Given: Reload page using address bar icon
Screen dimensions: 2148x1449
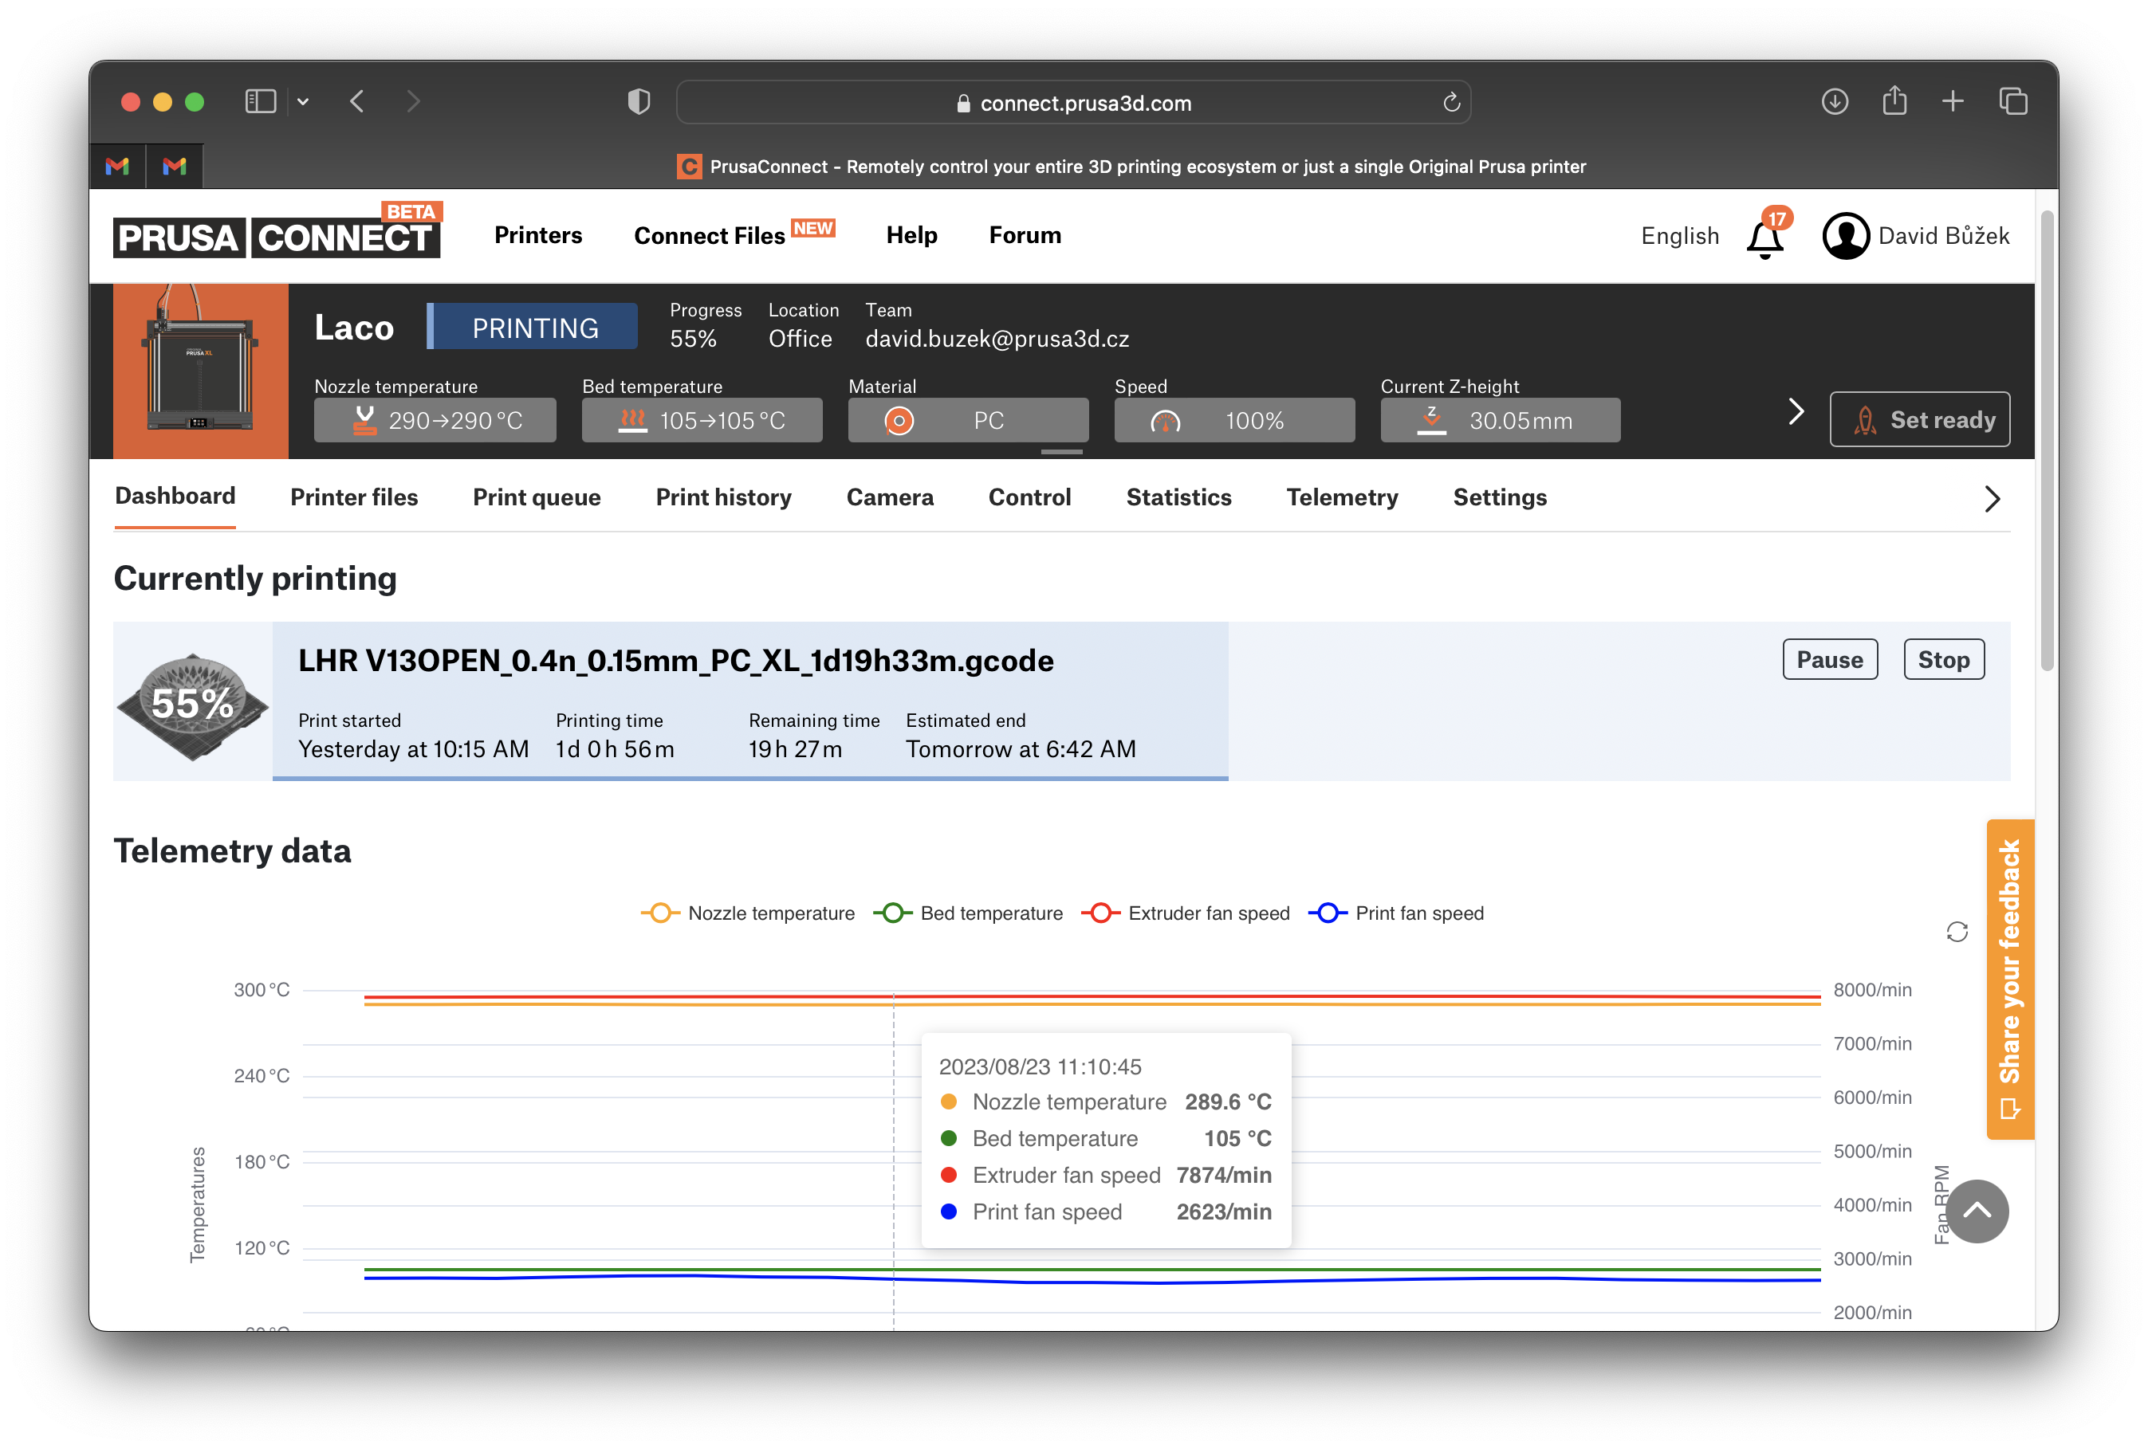Looking at the screenshot, I should [1451, 103].
